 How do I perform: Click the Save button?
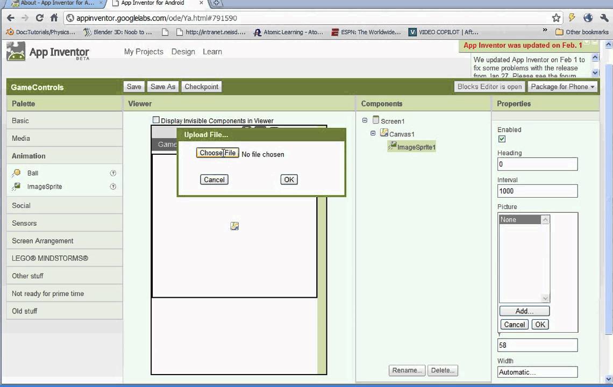[x=134, y=87]
